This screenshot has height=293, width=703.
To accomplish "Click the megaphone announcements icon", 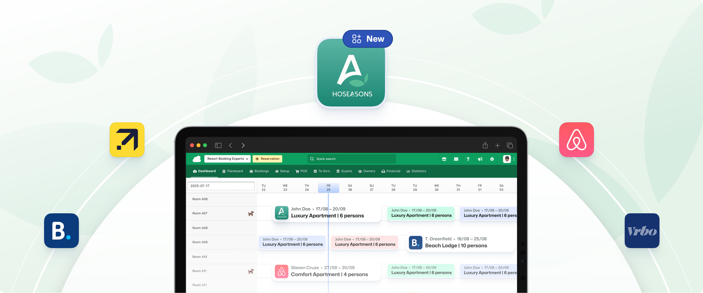I will pos(480,159).
